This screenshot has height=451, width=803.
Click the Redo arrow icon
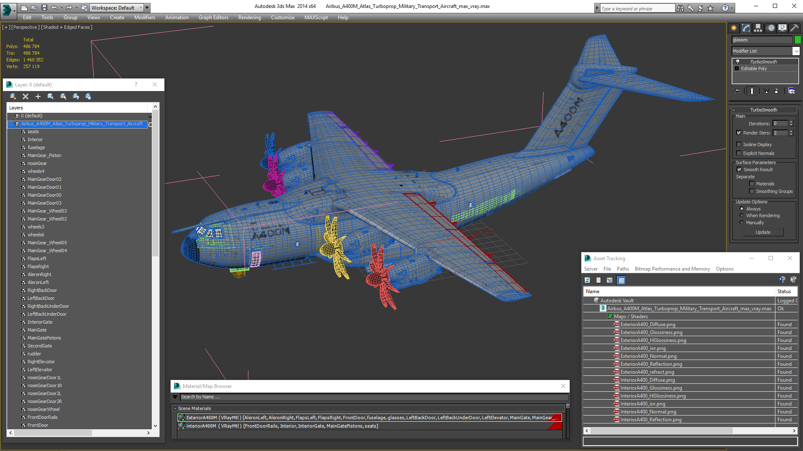point(69,8)
